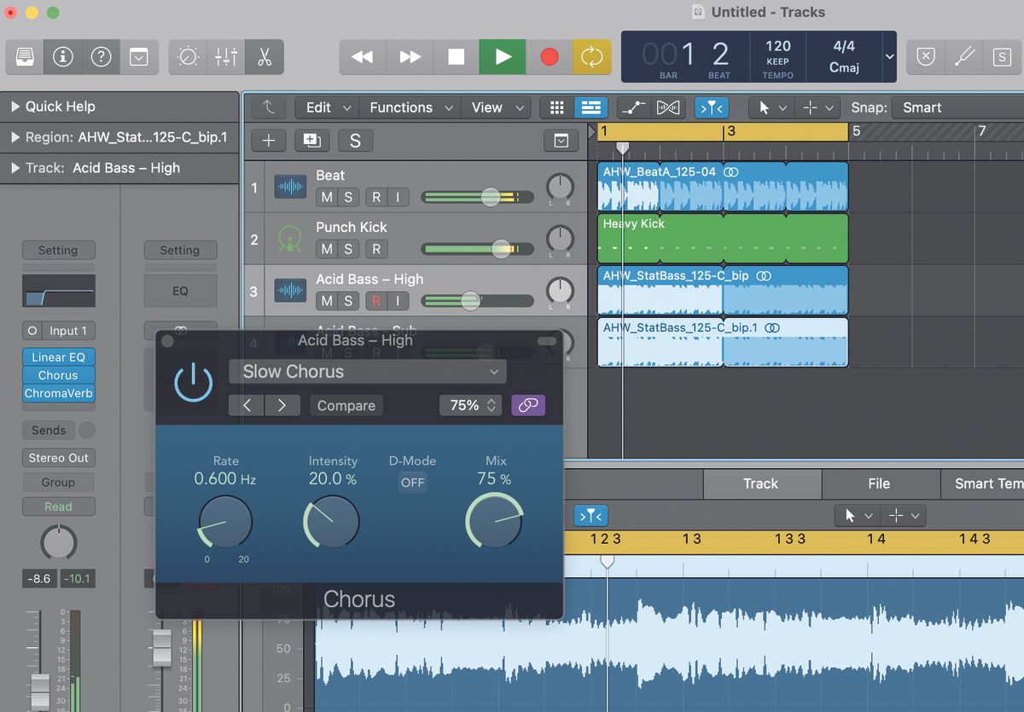Show Flex with the crossed-waveform icon
1024x712 pixels.
tap(668, 107)
